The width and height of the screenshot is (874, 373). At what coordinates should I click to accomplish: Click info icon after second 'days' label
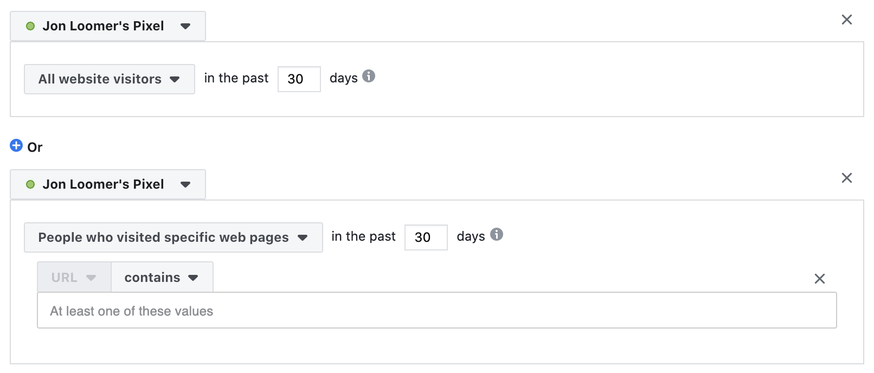(497, 234)
